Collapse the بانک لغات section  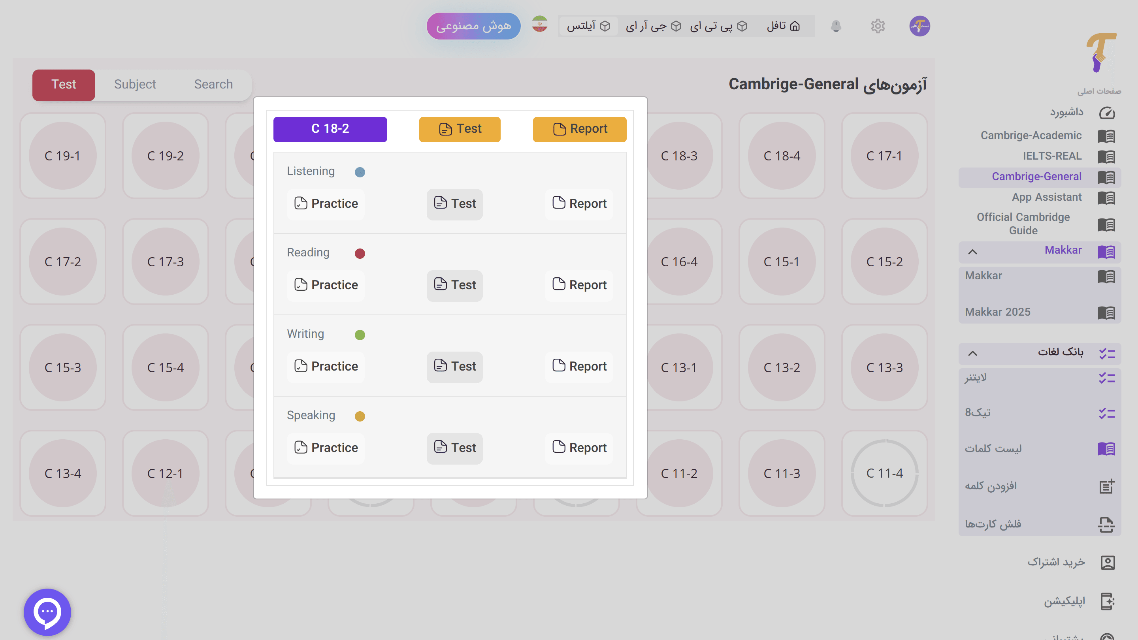tap(972, 353)
